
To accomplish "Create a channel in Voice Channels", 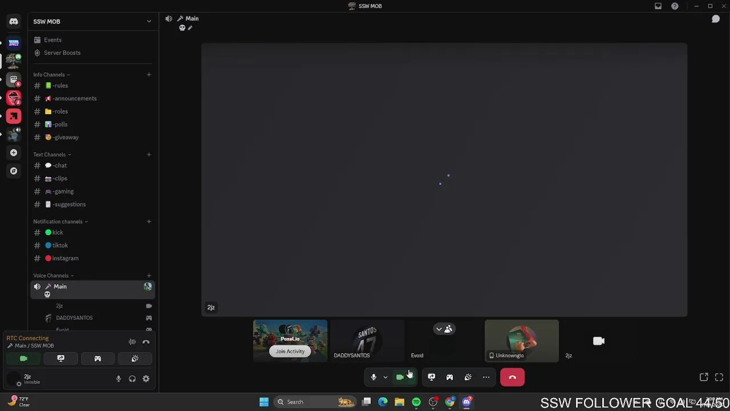I will pos(149,276).
